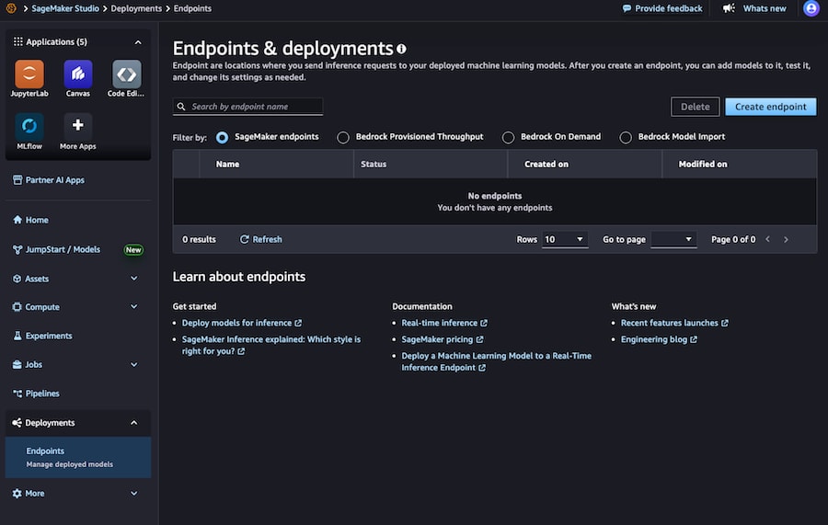Click the Name column header
The image size is (828, 525).
(227, 164)
